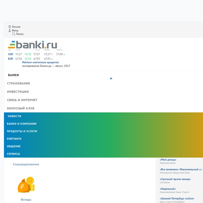This screenshot has height=203, width=203.
Task: Click the Ситибанк bank name
Action: [165, 182]
